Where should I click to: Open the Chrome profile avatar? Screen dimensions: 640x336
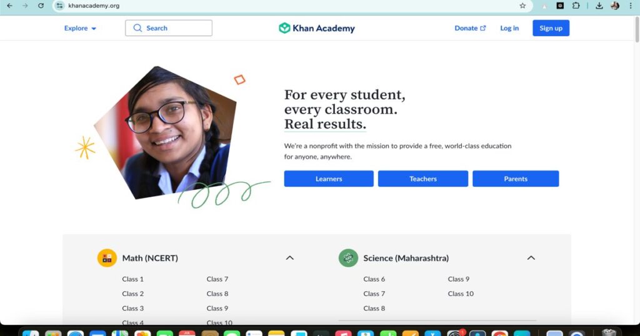tap(615, 6)
